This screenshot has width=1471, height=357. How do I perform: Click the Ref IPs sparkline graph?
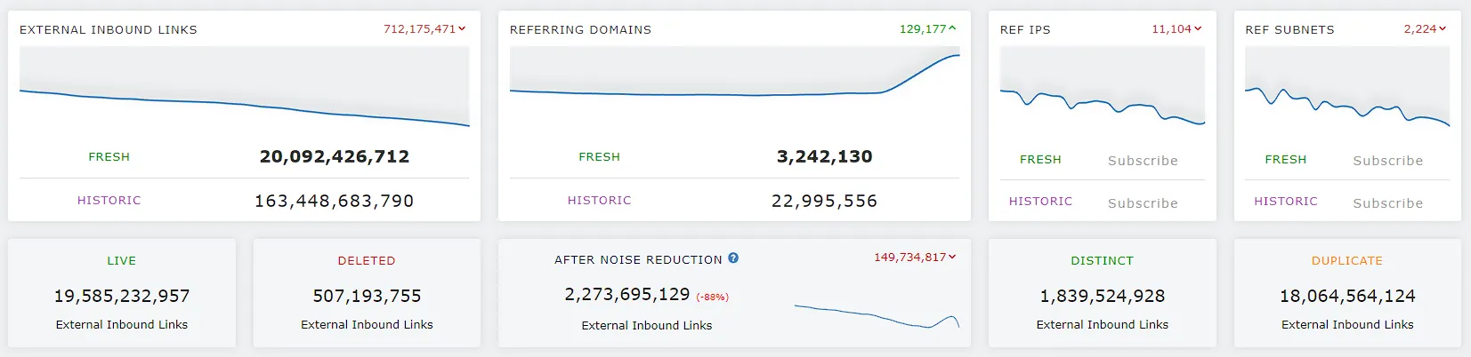pyautogui.click(x=1103, y=89)
